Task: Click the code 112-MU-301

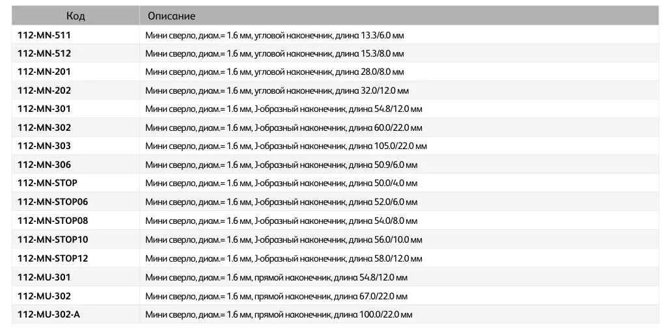Action: [x=44, y=277]
